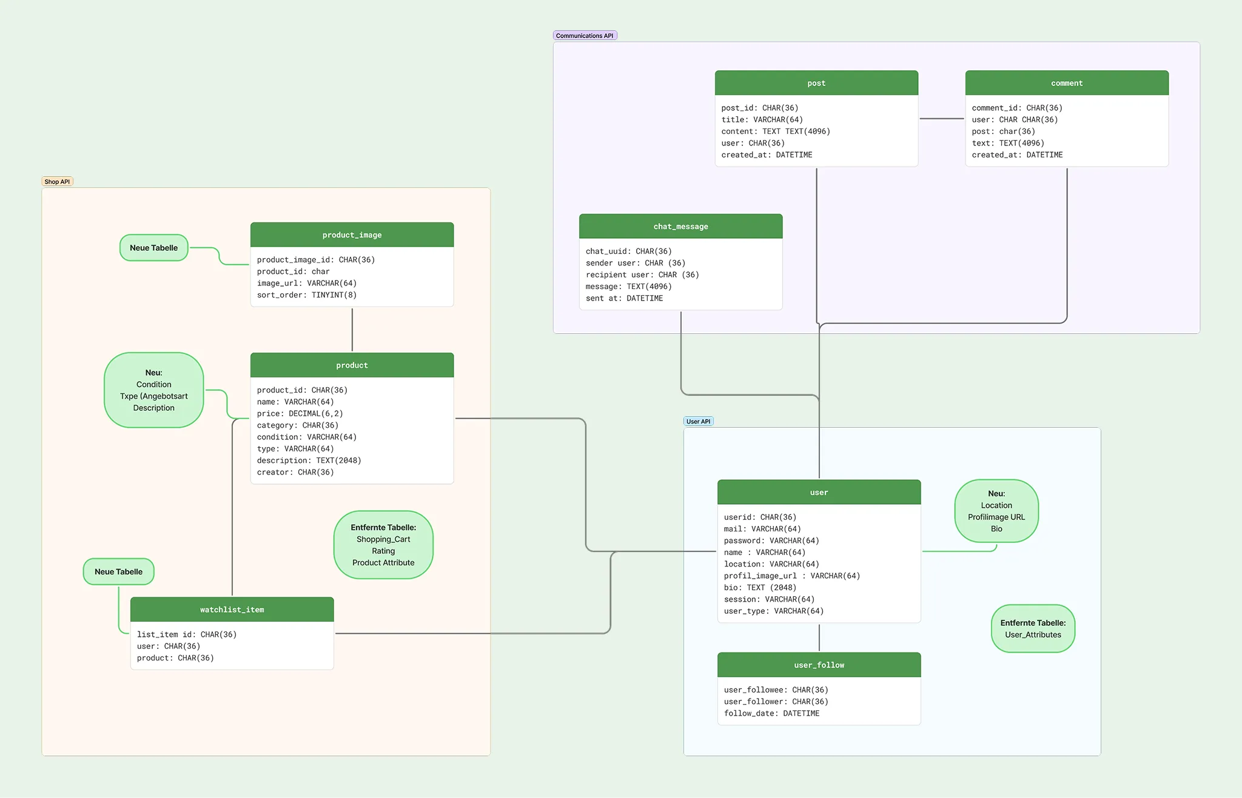Click the user table header
1242x798 pixels.
click(x=819, y=493)
